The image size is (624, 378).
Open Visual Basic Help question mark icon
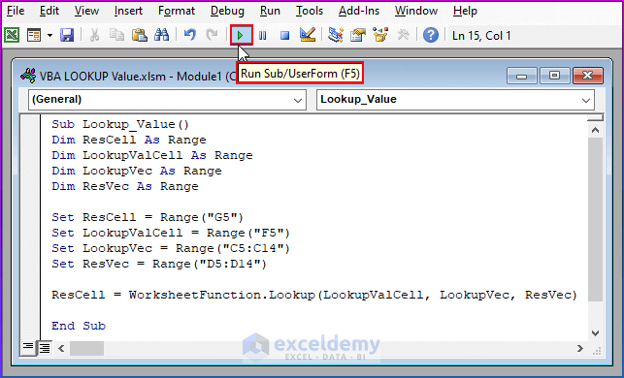pos(431,35)
